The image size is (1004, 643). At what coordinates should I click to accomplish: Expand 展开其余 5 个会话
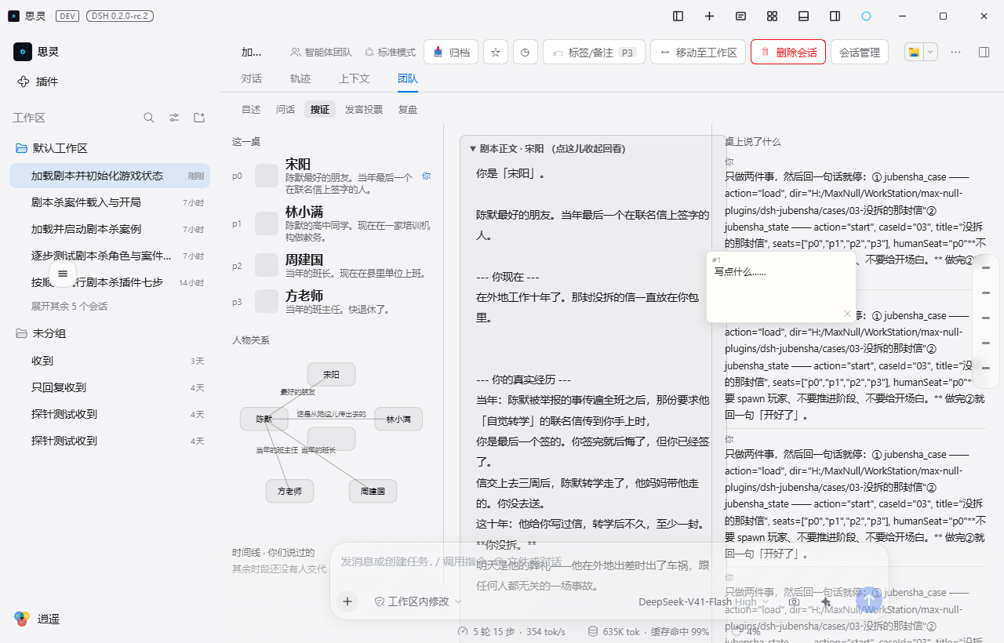pos(69,306)
